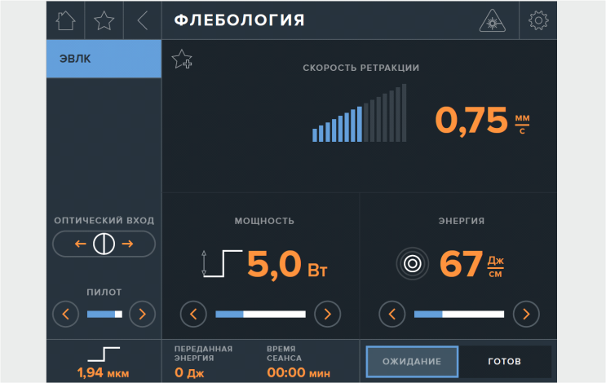Image resolution: width=606 pixels, height=383 pixels.
Task: Click the laser warning triangle icon
Action: (x=492, y=20)
